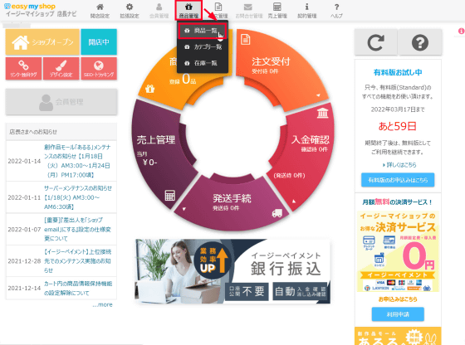Viewport: 465px width, 345px height.
Task: Open the イージーペイメント 銀行振込 banner
Action: pyautogui.click(x=232, y=271)
